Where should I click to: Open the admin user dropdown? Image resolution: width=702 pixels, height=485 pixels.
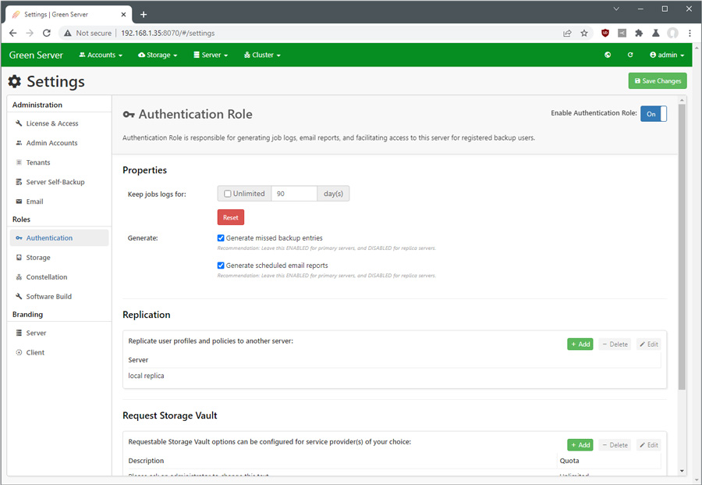click(x=667, y=55)
